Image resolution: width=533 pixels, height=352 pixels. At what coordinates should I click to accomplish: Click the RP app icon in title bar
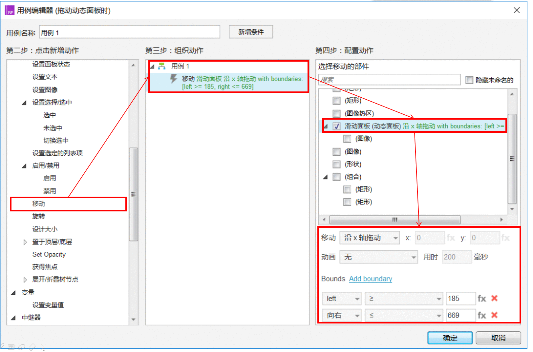(x=10, y=10)
